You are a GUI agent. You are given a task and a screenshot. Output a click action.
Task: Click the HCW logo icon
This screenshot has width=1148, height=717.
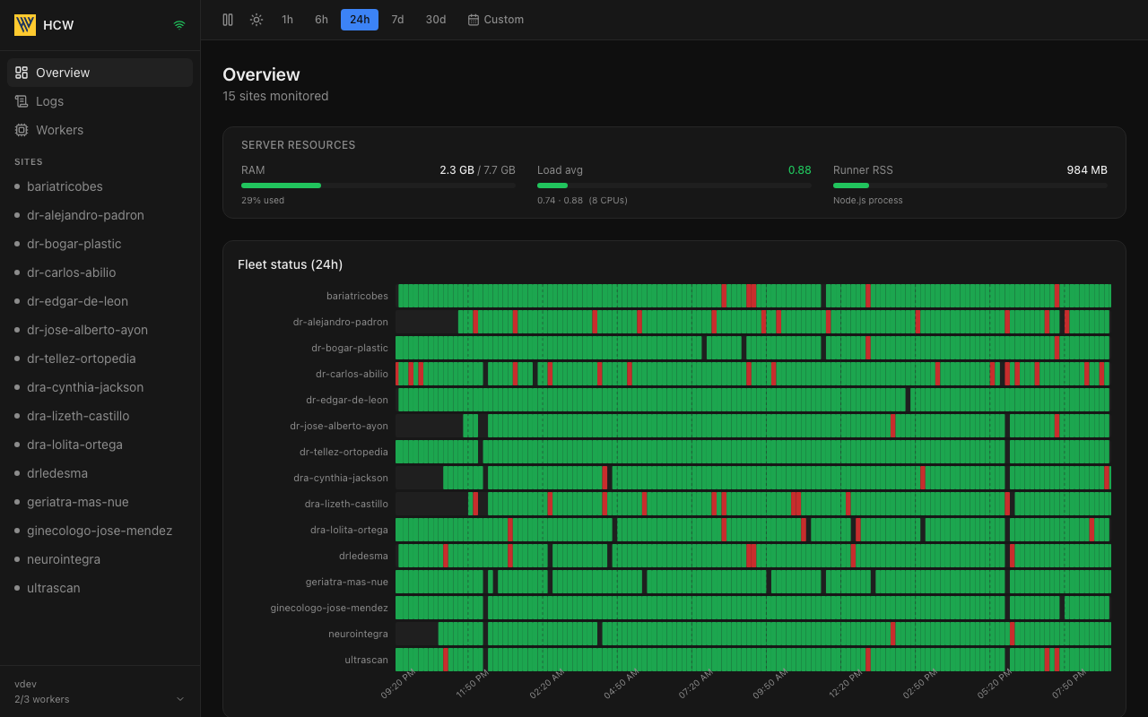(25, 25)
